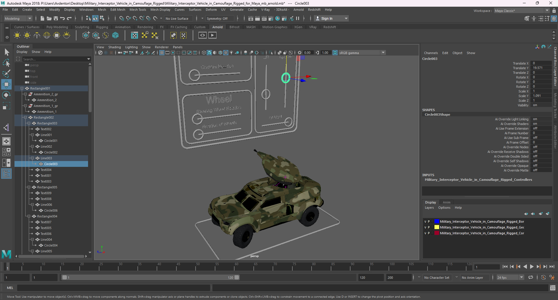
Task: Open layer editor Options menu
Action: (x=444, y=208)
